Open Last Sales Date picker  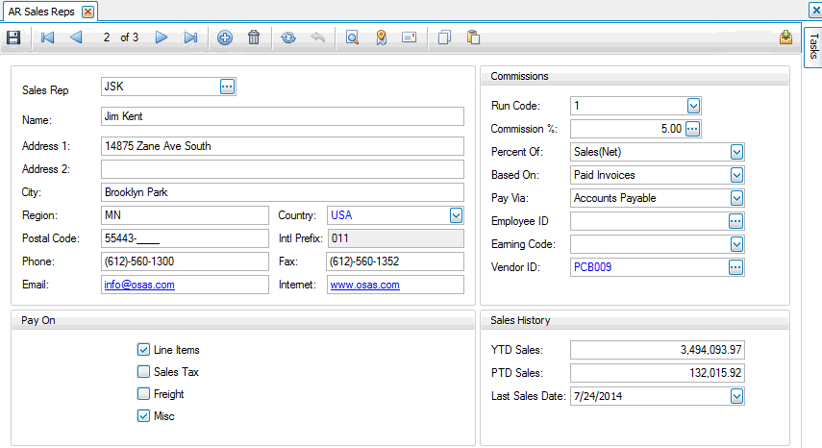coord(736,396)
